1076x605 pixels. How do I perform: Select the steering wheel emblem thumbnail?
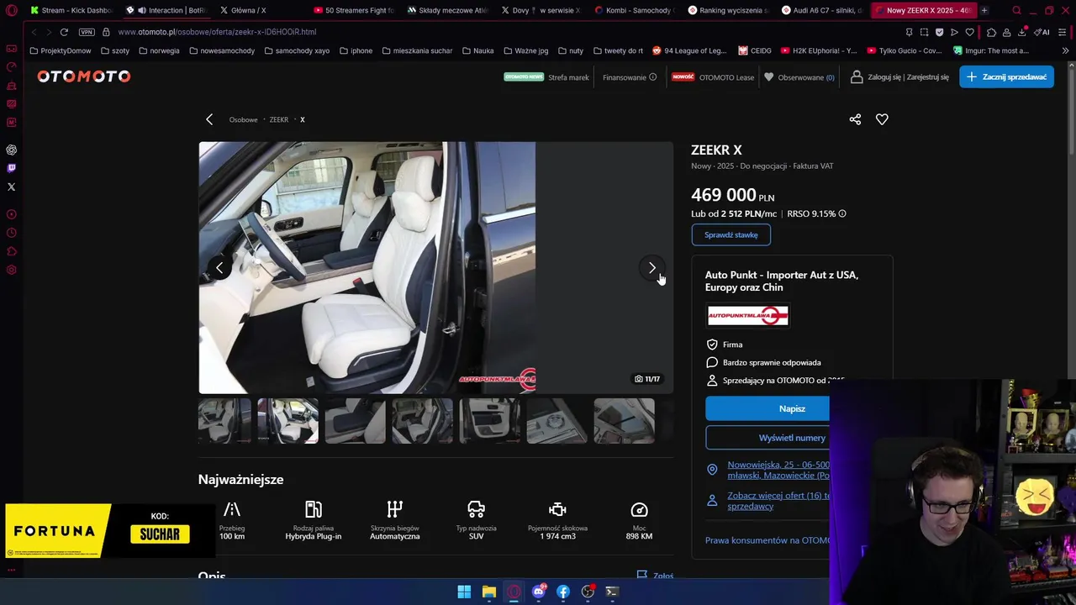click(x=556, y=420)
